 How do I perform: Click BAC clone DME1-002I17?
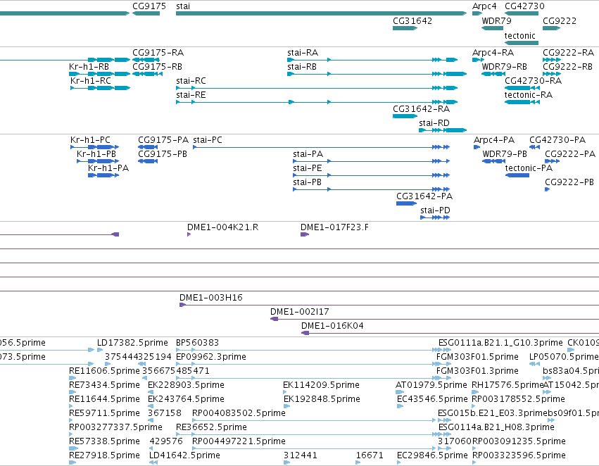click(435, 319)
